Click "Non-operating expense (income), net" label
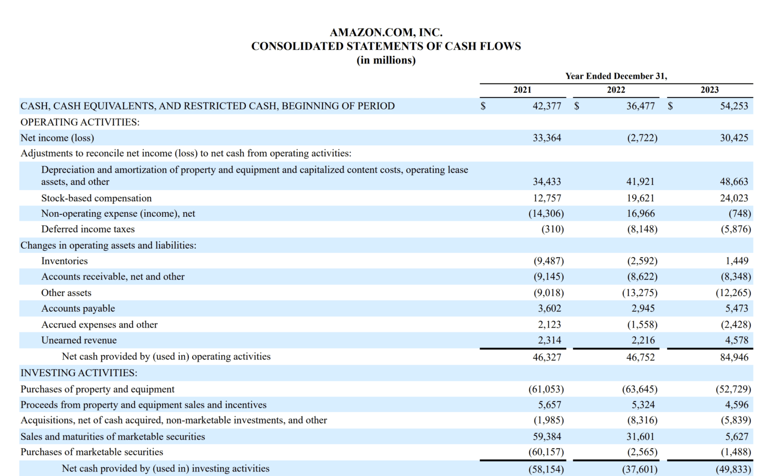 pyautogui.click(x=118, y=214)
